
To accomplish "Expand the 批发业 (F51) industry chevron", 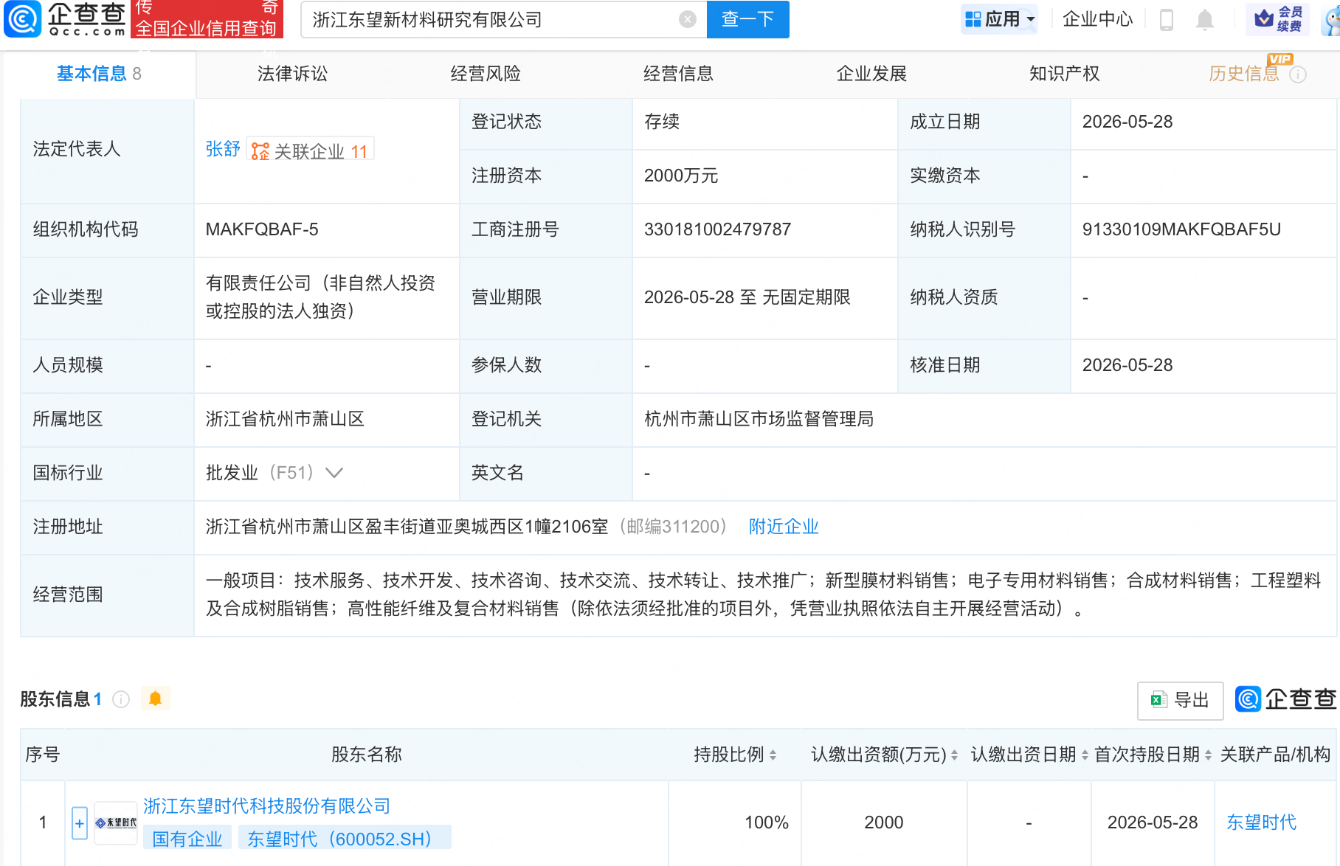I will (x=334, y=473).
